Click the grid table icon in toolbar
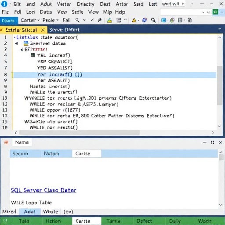Screen dimensions: 225x225 pos(119,20)
